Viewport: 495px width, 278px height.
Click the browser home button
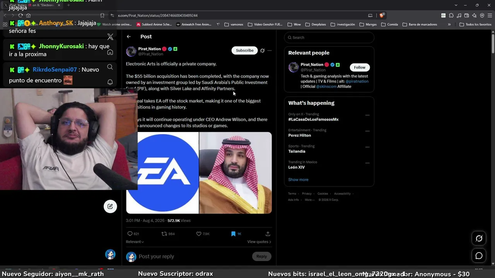click(x=28, y=15)
